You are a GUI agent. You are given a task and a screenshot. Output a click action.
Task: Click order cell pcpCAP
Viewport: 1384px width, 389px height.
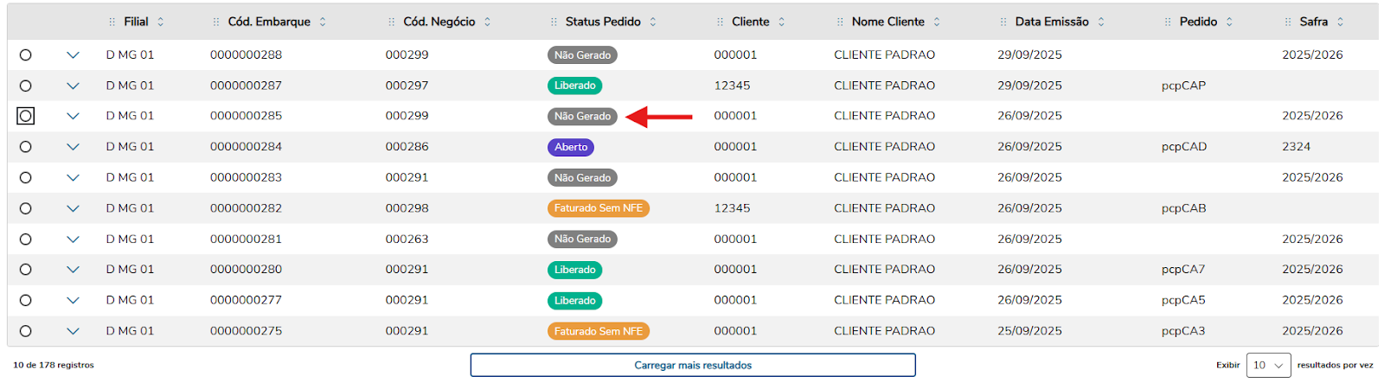[x=1182, y=86]
